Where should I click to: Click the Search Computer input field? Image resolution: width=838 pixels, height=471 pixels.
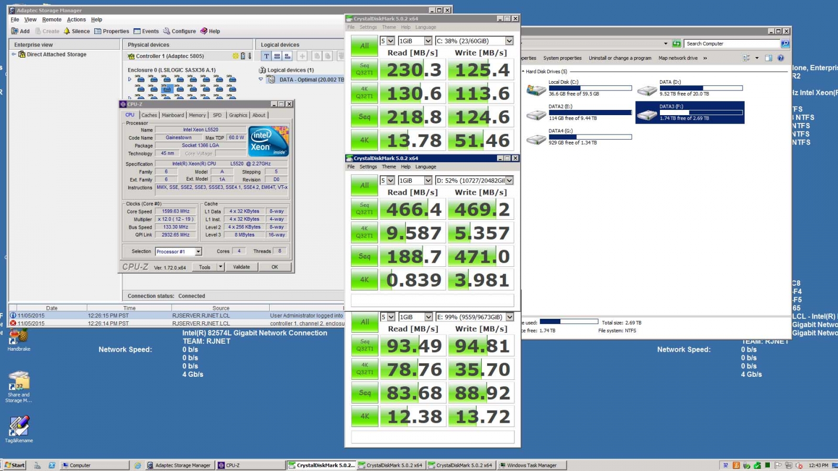(x=732, y=44)
